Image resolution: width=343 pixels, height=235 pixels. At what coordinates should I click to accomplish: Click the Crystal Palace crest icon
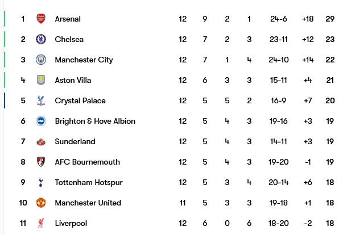pyautogui.click(x=40, y=100)
